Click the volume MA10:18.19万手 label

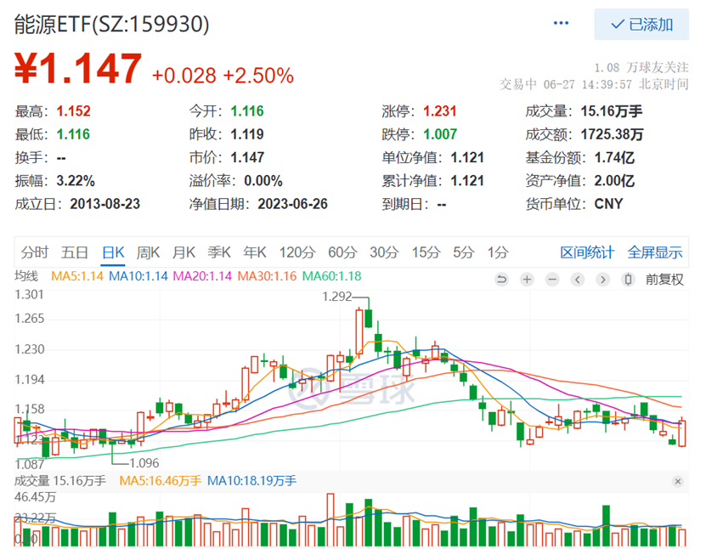point(251,481)
